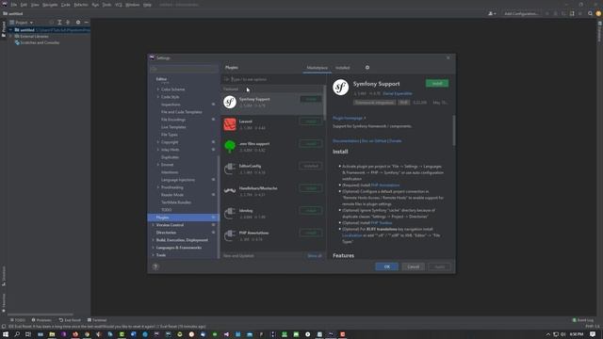This screenshot has height=339, width=603.
Task: Expand the Version Control settings node
Action: (153, 225)
